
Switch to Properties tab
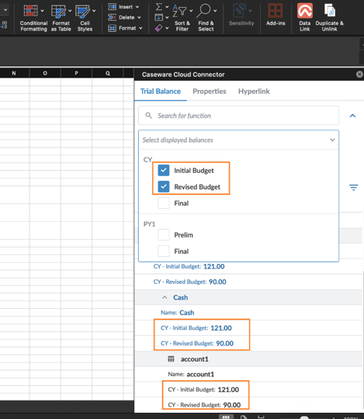coord(210,92)
